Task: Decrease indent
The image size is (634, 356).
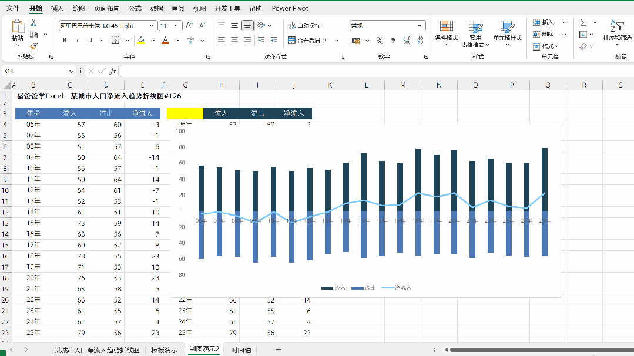Action: pyautogui.click(x=261, y=41)
